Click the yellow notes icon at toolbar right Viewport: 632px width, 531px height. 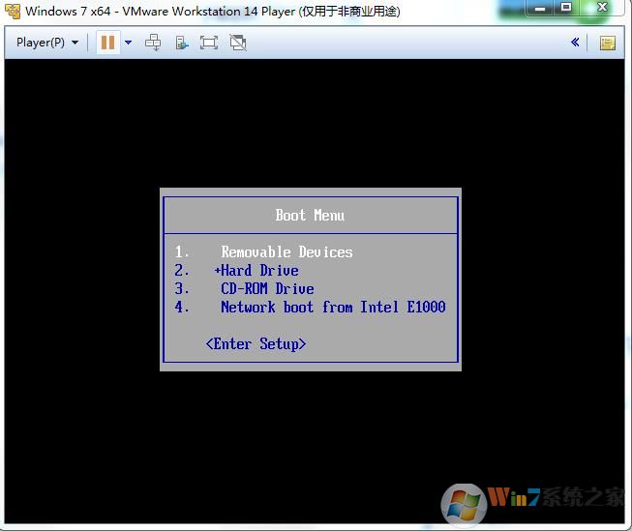click(x=607, y=43)
